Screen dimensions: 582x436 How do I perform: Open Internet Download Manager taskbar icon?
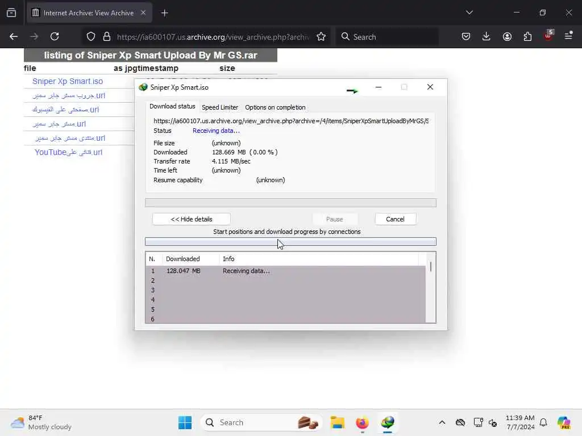(x=388, y=422)
